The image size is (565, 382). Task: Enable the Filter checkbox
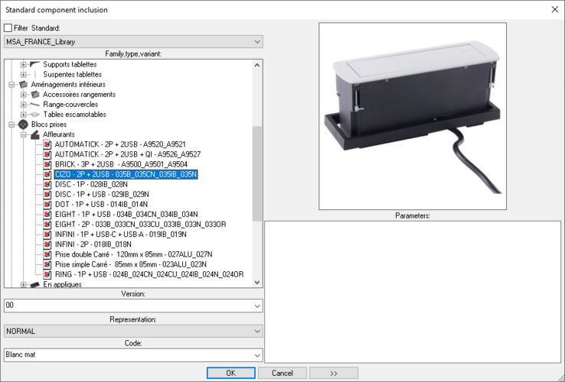pos(8,28)
